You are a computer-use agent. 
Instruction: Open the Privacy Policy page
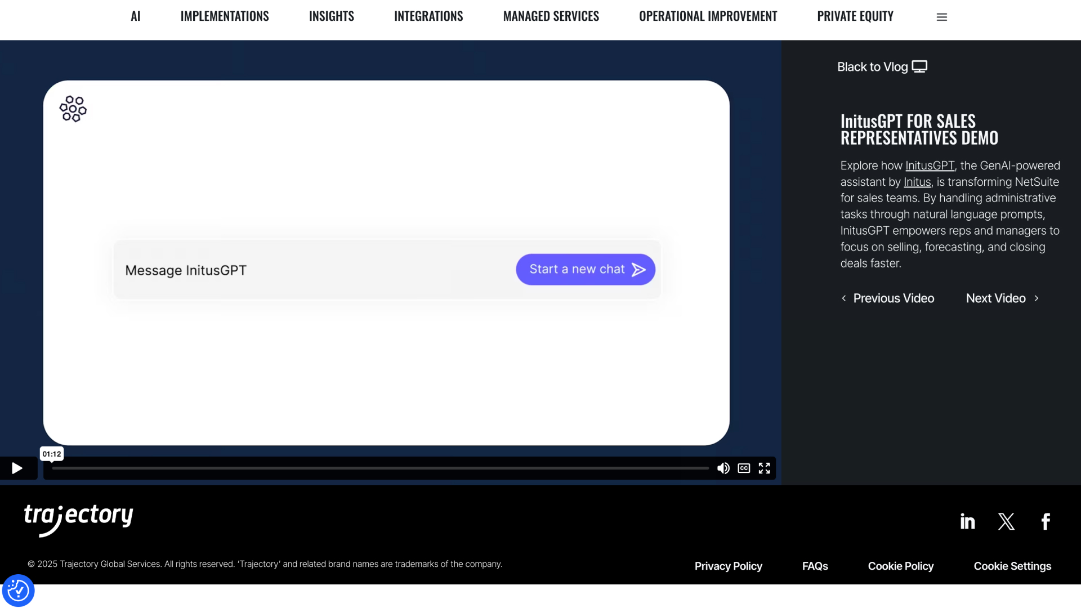point(728,566)
